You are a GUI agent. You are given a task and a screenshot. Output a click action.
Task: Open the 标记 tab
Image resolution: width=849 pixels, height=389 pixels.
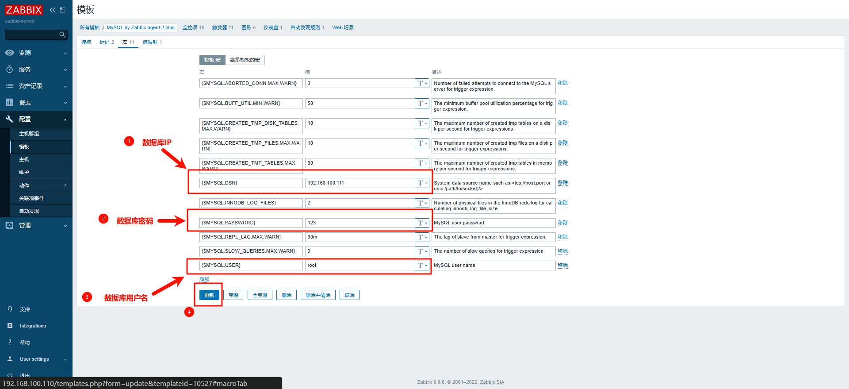tap(107, 42)
